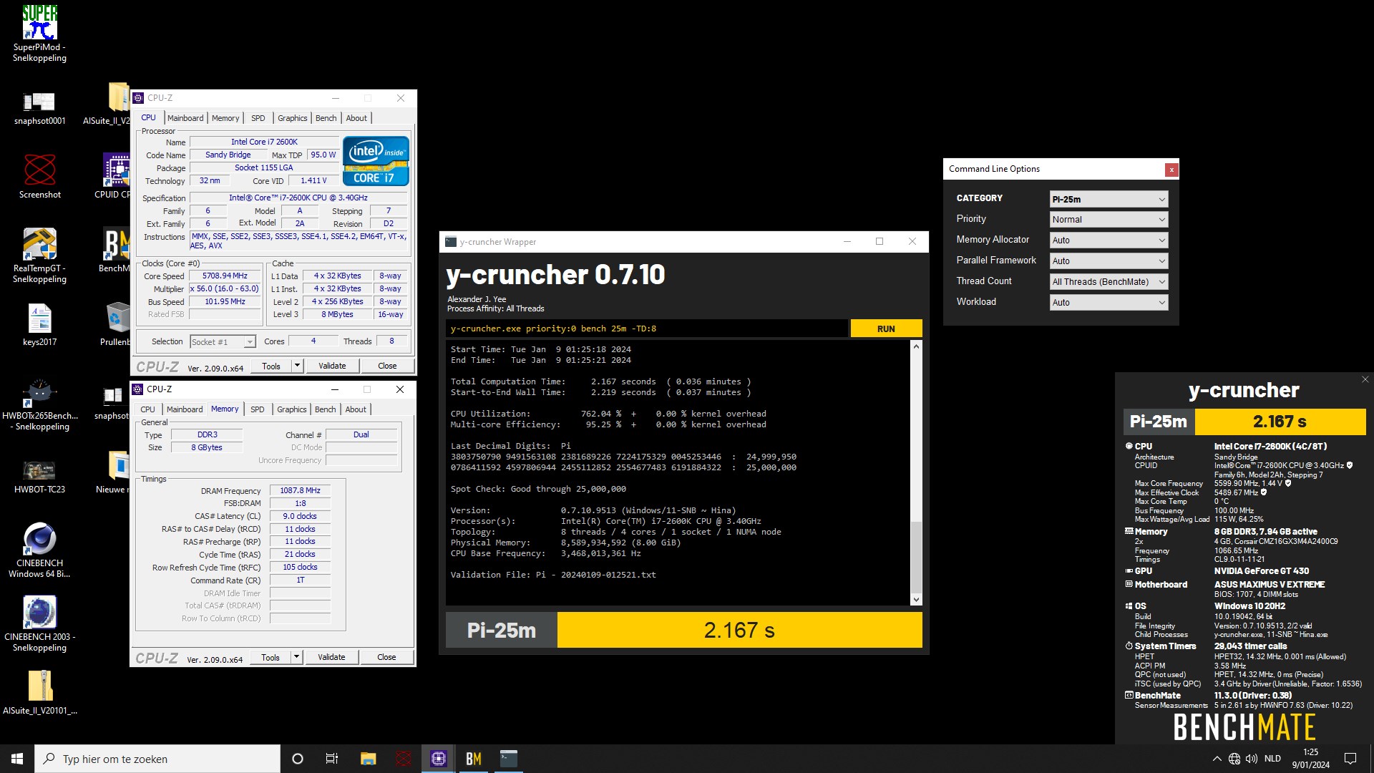Close the Command Line Options panel
The width and height of the screenshot is (1374, 773).
[x=1171, y=170]
